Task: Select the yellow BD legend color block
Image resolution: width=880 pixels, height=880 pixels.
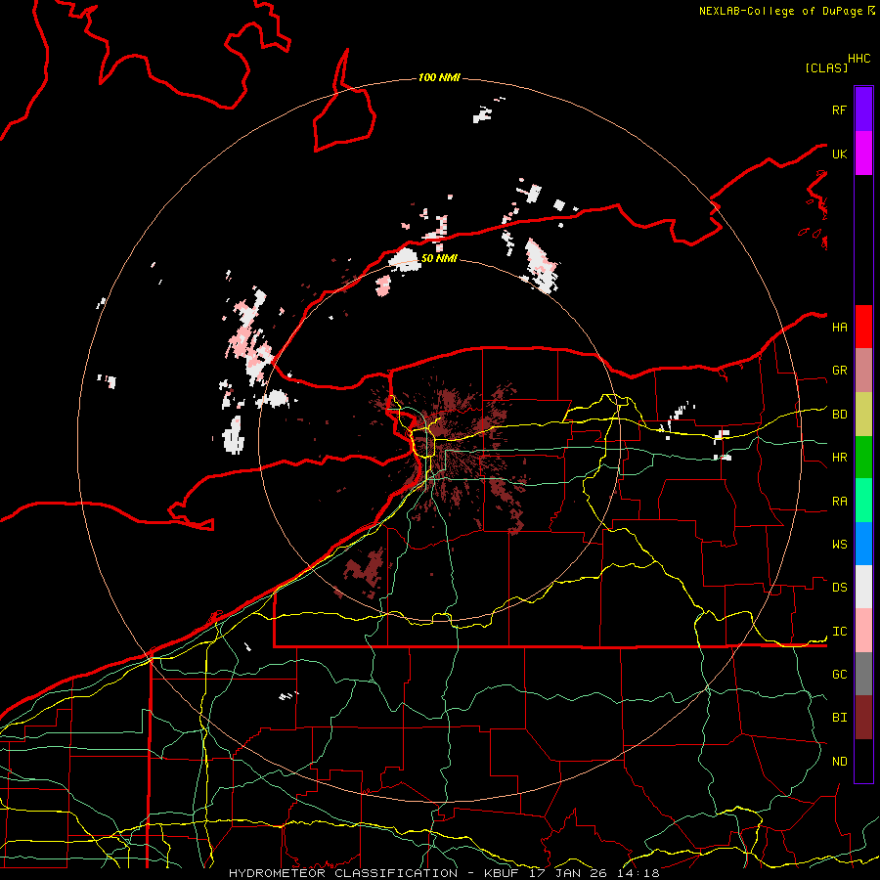Action: (x=863, y=415)
